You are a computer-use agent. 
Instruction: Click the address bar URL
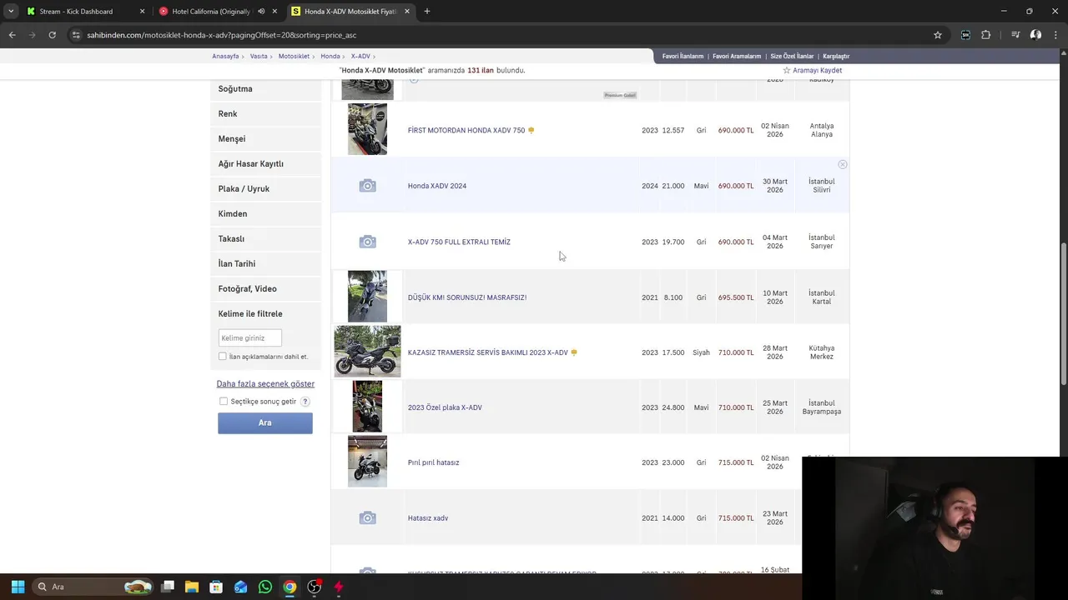[x=222, y=35]
